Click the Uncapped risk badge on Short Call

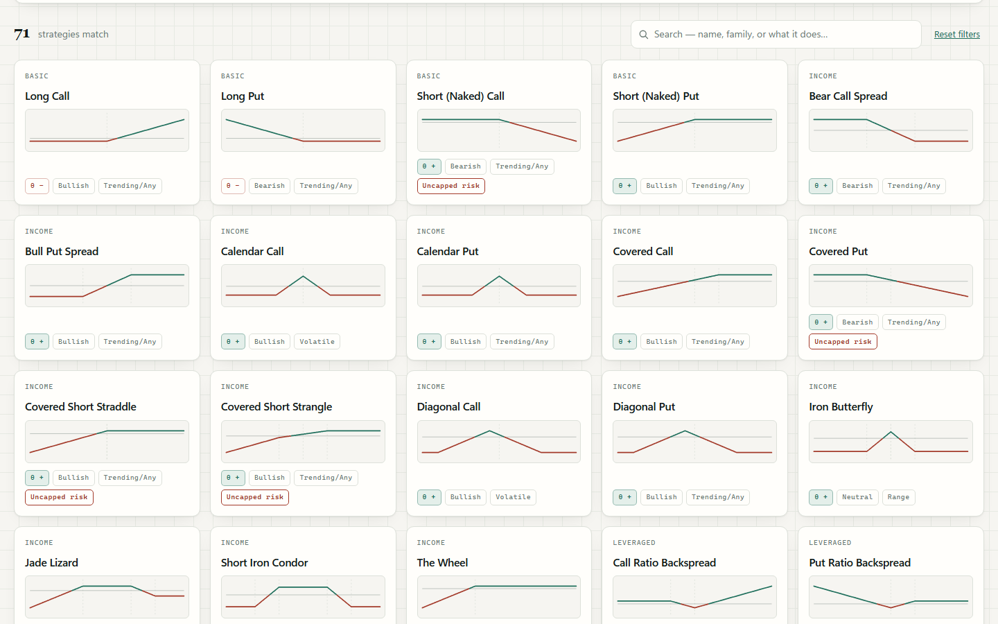(x=450, y=186)
